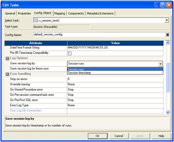Click the On Pre-Post SQL error Stop value
The width and height of the screenshot is (174, 142).
[x=115, y=100]
